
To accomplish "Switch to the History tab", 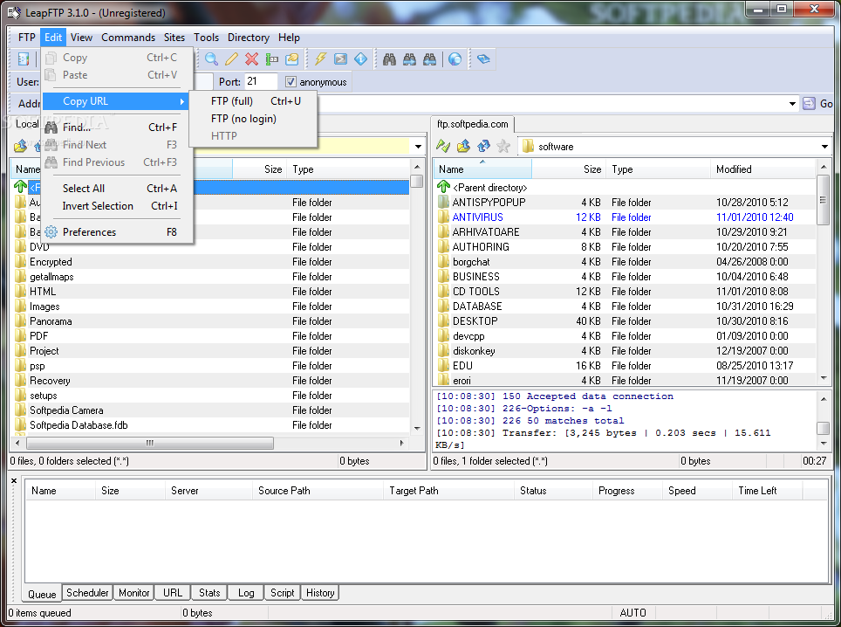I will pyautogui.click(x=320, y=593).
